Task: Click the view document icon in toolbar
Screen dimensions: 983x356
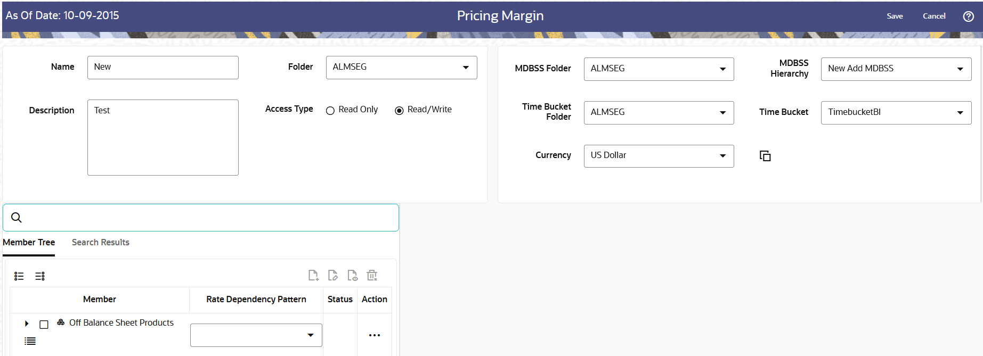Action: (x=352, y=275)
